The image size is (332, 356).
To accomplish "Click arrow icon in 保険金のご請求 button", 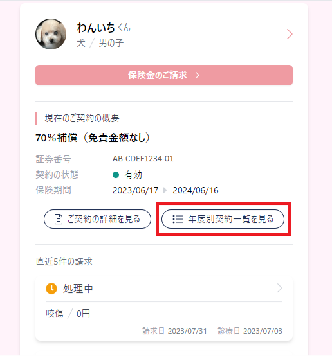I will [x=198, y=75].
